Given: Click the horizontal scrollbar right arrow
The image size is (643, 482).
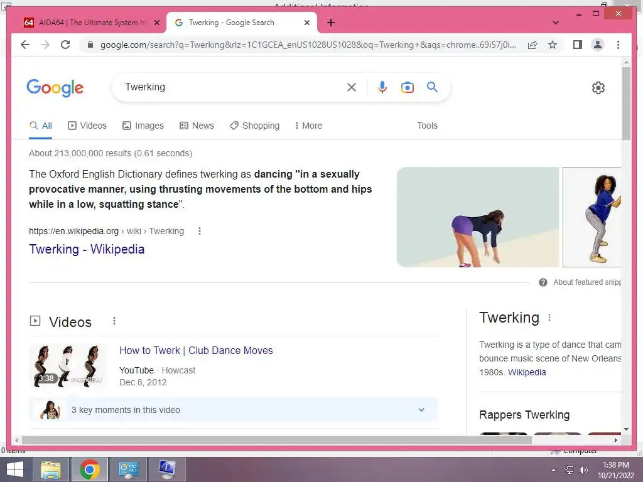Looking at the screenshot, I should pyautogui.click(x=615, y=440).
